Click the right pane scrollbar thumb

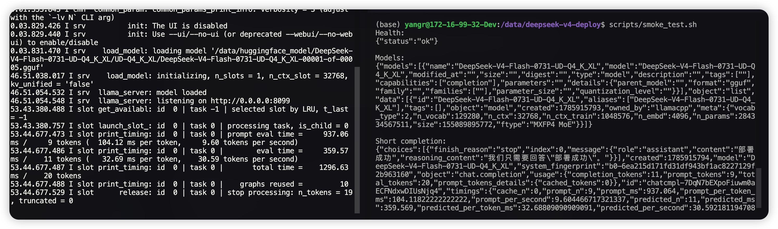pos(759,188)
